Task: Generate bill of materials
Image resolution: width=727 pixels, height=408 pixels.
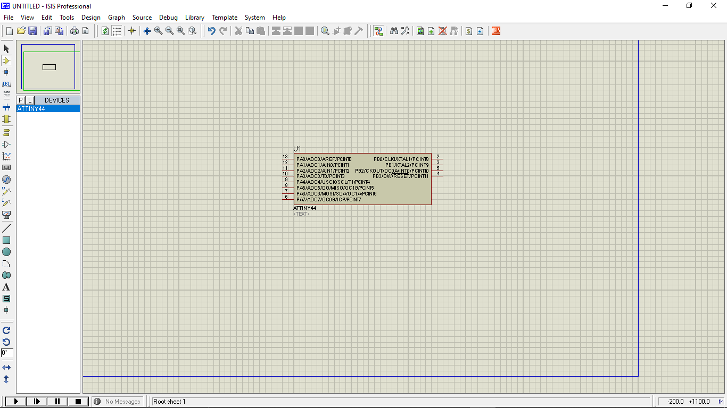Action: coord(469,31)
